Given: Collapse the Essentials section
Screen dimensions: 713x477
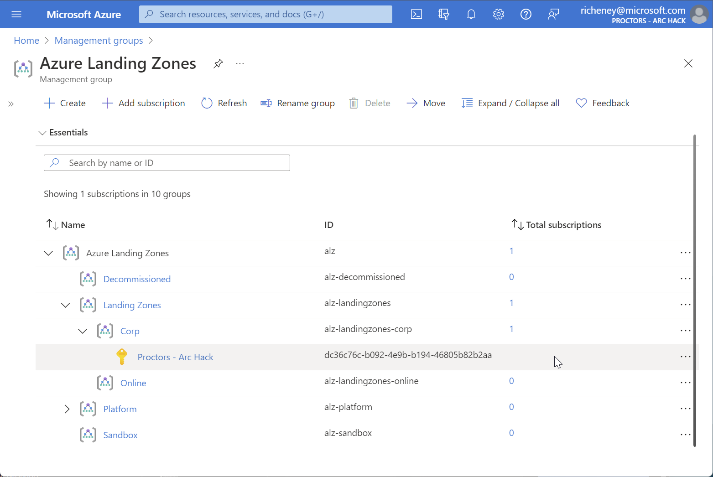Looking at the screenshot, I should tap(42, 133).
